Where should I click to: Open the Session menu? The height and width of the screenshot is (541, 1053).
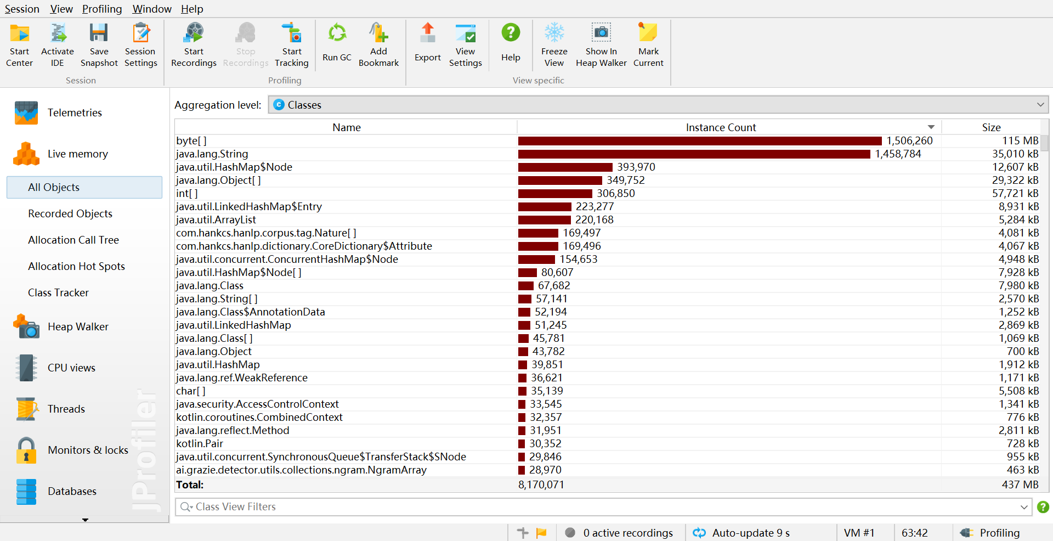click(x=22, y=9)
